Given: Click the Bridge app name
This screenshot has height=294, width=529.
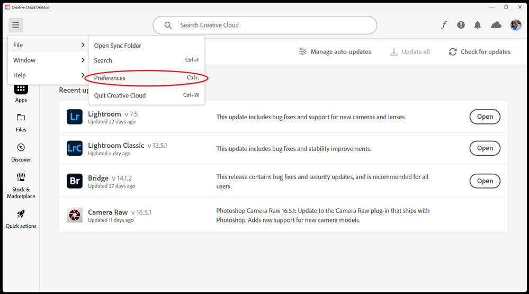Looking at the screenshot, I should point(98,178).
